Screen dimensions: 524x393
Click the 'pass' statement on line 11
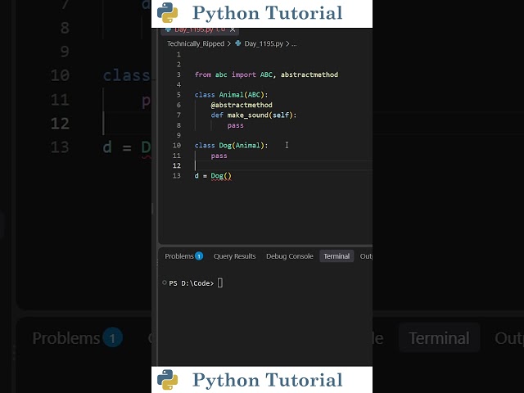[x=219, y=156]
